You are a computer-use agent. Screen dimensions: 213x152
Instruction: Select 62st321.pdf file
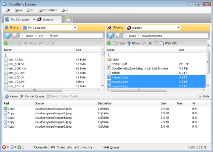click(x=156, y=64)
